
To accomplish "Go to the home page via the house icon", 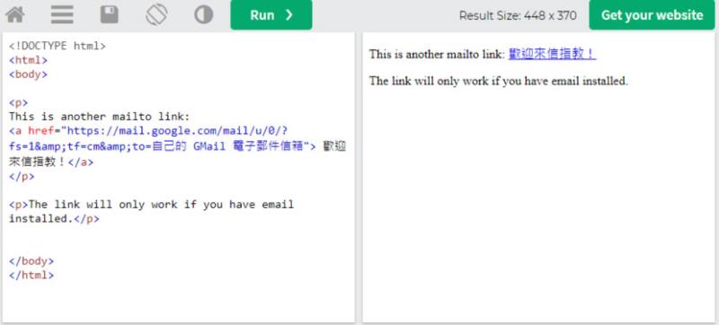I will [14, 14].
